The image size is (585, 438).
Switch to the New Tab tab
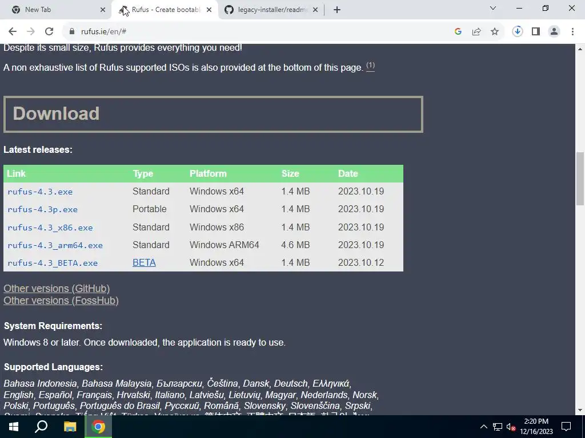coord(55,10)
